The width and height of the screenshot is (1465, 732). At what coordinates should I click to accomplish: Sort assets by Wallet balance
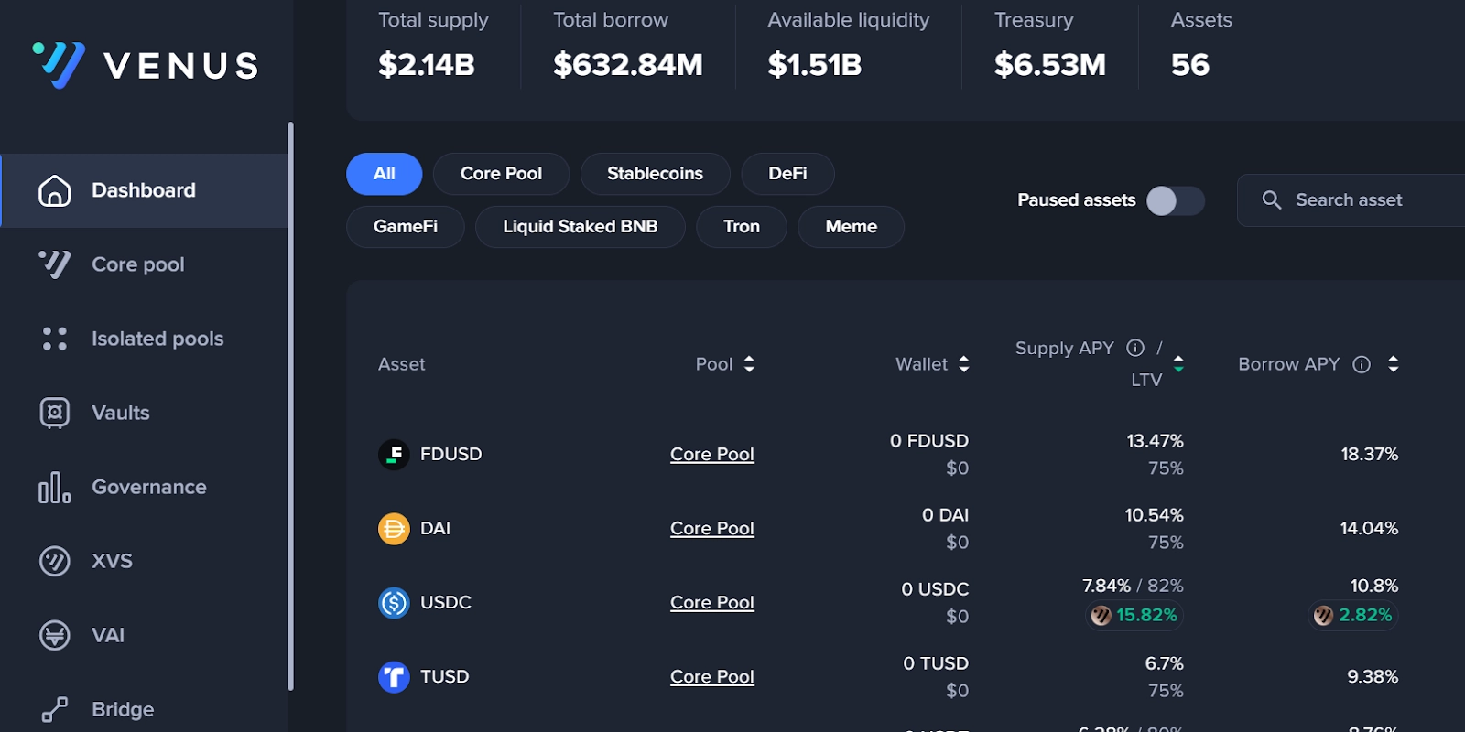pyautogui.click(x=963, y=364)
